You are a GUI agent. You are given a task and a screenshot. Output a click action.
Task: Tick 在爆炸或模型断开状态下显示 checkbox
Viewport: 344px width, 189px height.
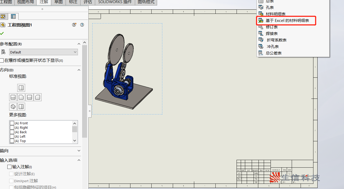point(2,60)
